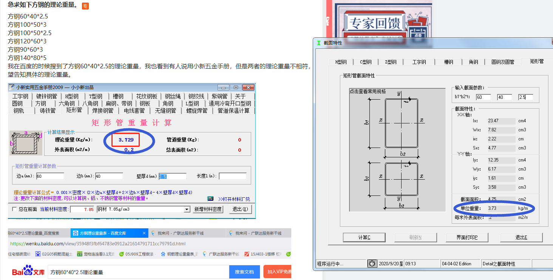Screen dimensions: 553x280
Task: Expand the 钢材 7.85g/cm3 material dropdown
Action: click(187, 209)
